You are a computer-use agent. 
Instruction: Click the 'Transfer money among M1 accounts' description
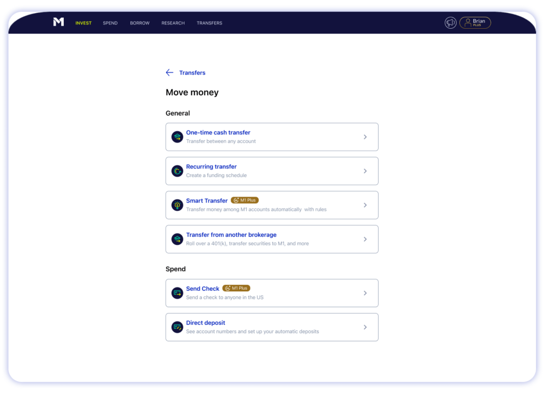click(256, 210)
